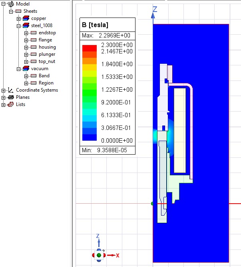The width and height of the screenshot is (241, 267).
Task: Click the copper material icon
Action: click(26, 18)
